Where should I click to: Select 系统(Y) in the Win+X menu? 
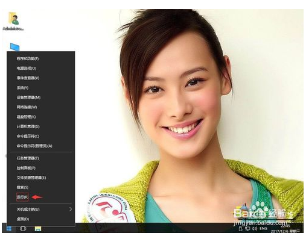[41, 88]
